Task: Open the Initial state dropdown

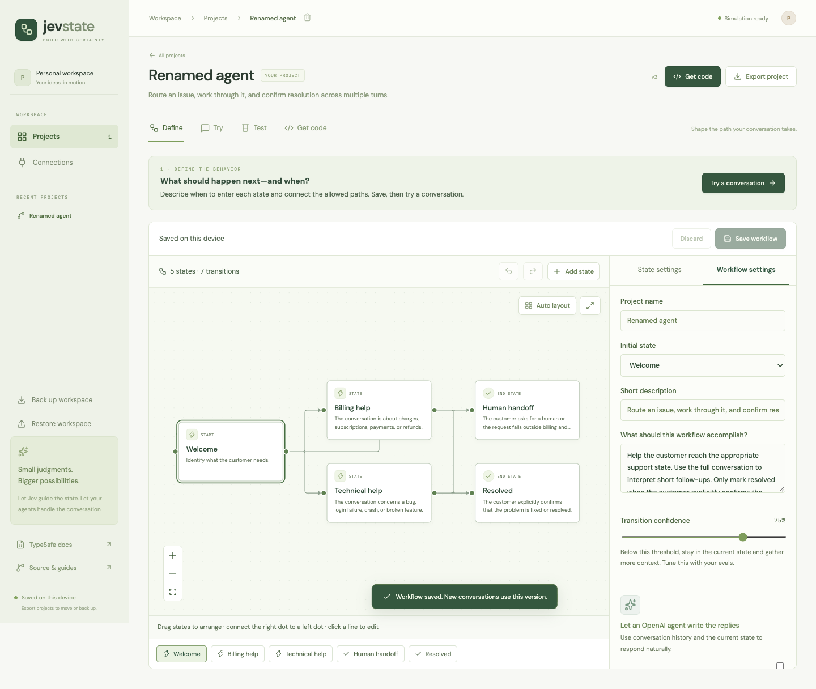Action: [x=703, y=365]
